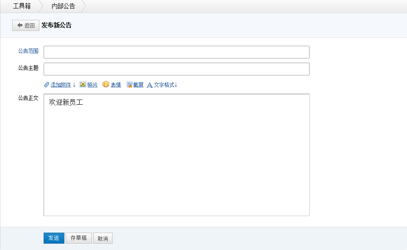Click the 照片 text link
The height and width of the screenshot is (250, 407).
(92, 85)
